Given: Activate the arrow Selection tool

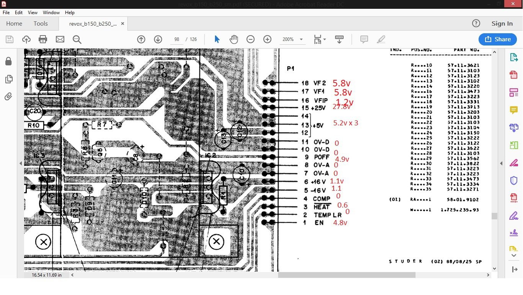Looking at the screenshot, I should pos(217,39).
